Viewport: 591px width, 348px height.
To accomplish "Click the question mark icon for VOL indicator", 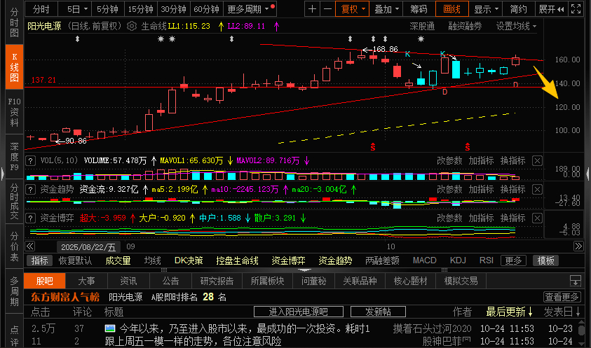I will [x=31, y=161].
